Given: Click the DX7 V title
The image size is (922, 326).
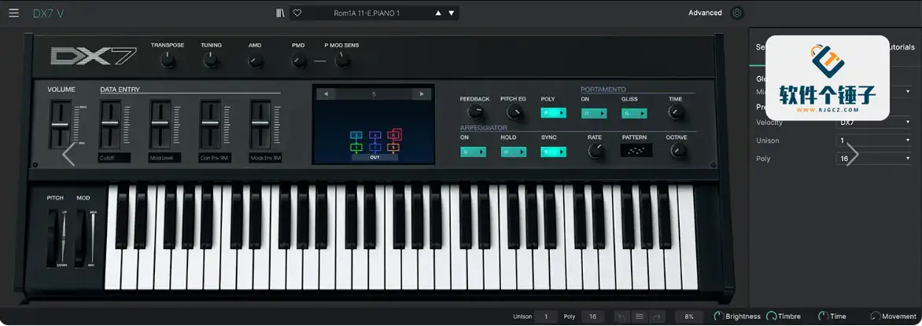Looking at the screenshot, I should 48,13.
